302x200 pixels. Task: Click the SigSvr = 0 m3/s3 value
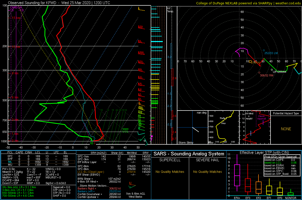[x=56, y=183]
